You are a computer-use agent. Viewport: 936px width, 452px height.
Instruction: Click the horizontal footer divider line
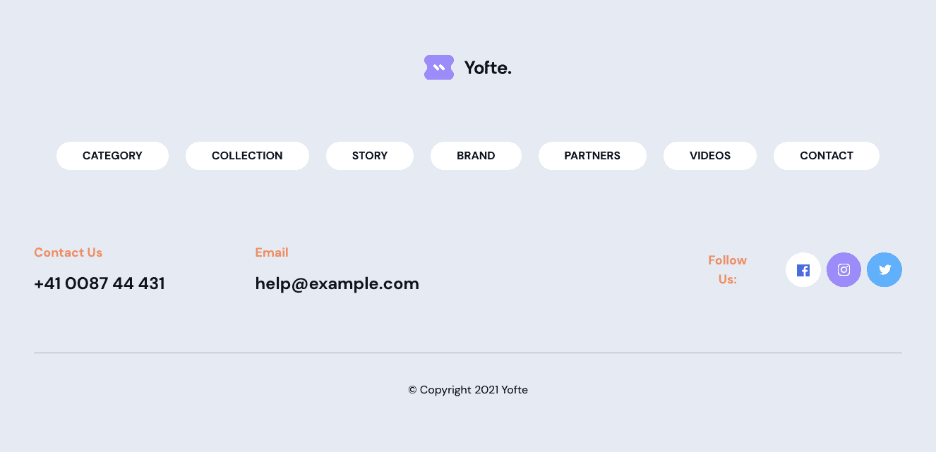[x=468, y=353]
